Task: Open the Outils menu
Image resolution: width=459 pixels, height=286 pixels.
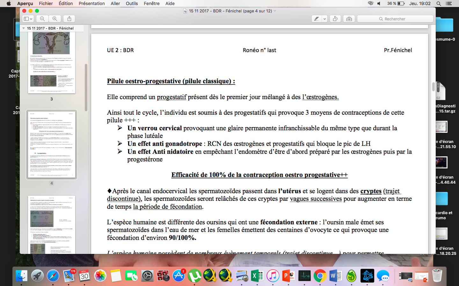Action: point(132,3)
